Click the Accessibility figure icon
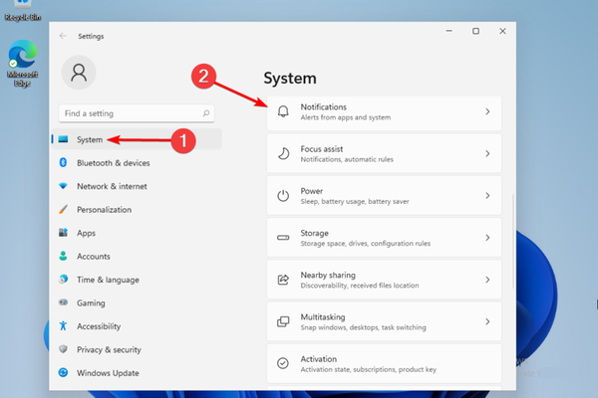 click(63, 325)
